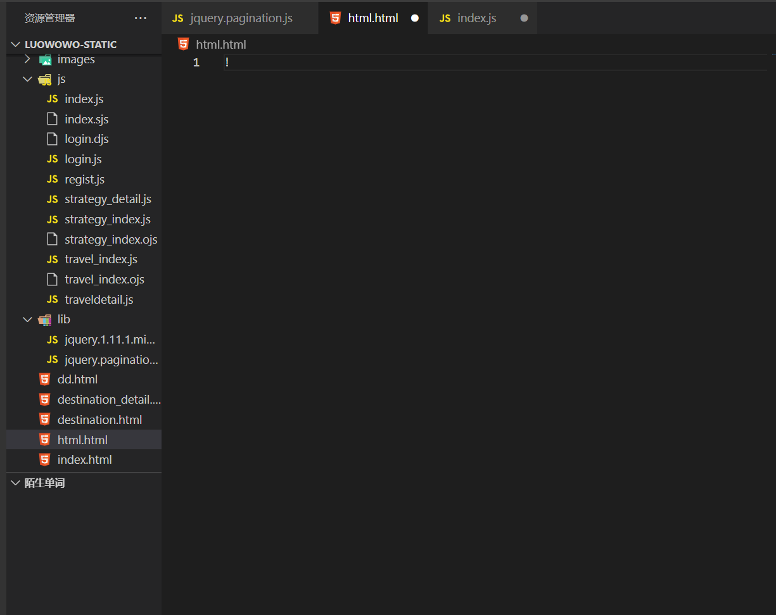776x615 pixels.
Task: Close index.js tab via its unsaved dot
Action: pos(524,18)
